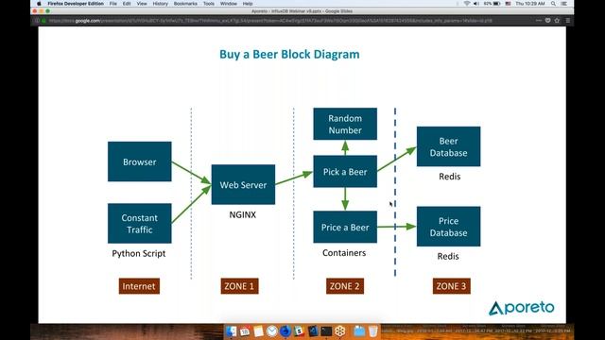Image resolution: width=605 pixels, height=340 pixels.
Task: Click 'Redis' label under Price Database
Action: pos(448,256)
